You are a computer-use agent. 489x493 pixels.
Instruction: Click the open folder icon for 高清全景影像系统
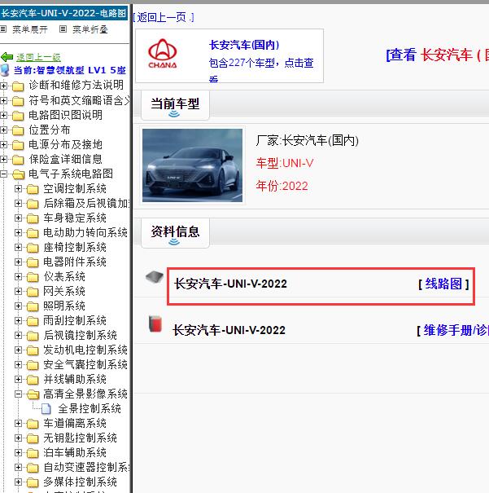click(x=33, y=394)
